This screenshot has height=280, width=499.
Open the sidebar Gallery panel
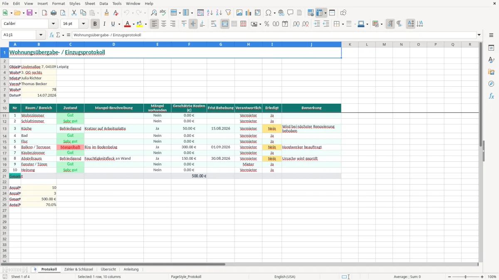[x=491, y=72]
